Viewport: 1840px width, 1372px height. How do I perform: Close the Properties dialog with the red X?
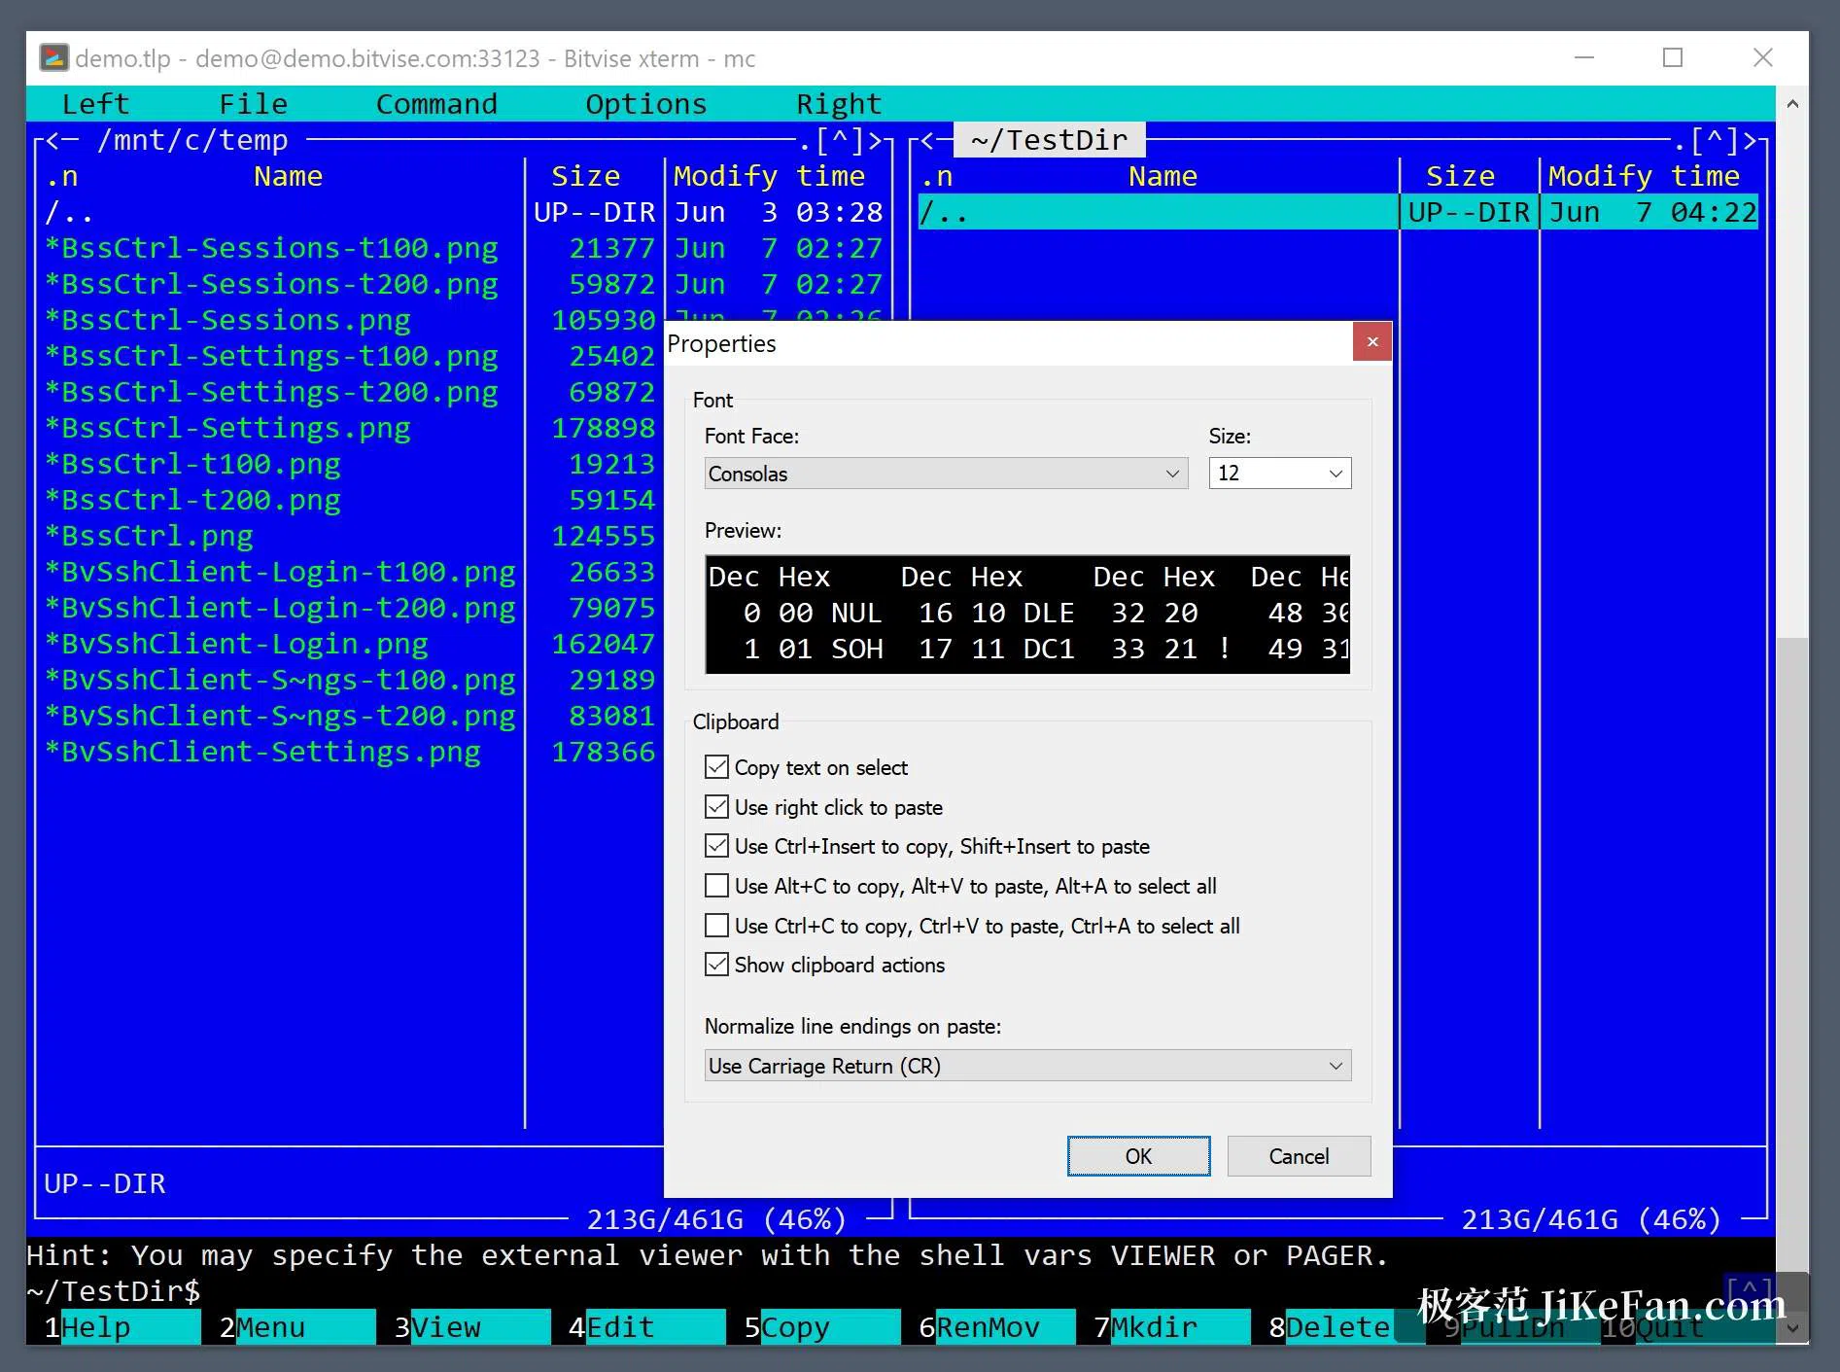[x=1372, y=342]
